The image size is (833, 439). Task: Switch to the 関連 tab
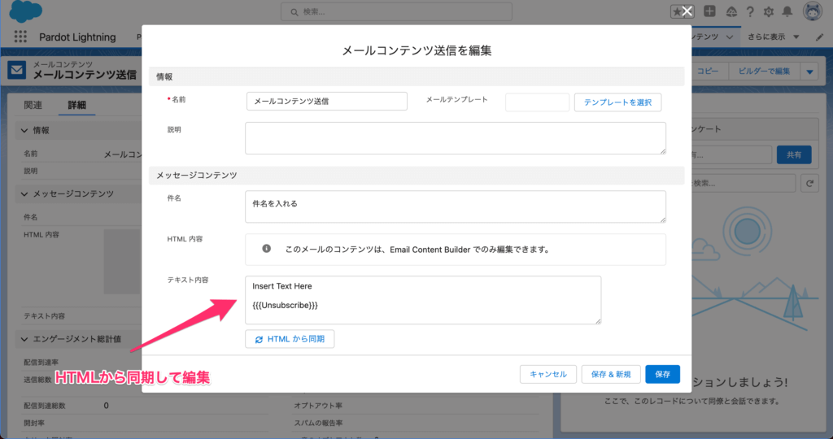pyautogui.click(x=33, y=105)
